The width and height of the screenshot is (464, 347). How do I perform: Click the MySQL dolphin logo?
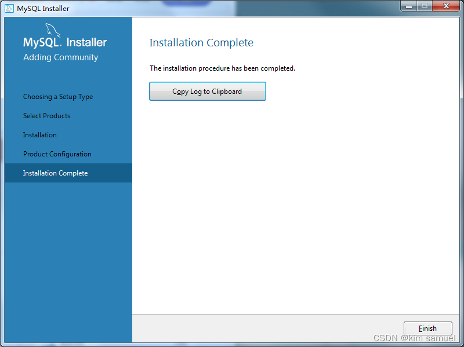pyautogui.click(x=52, y=29)
